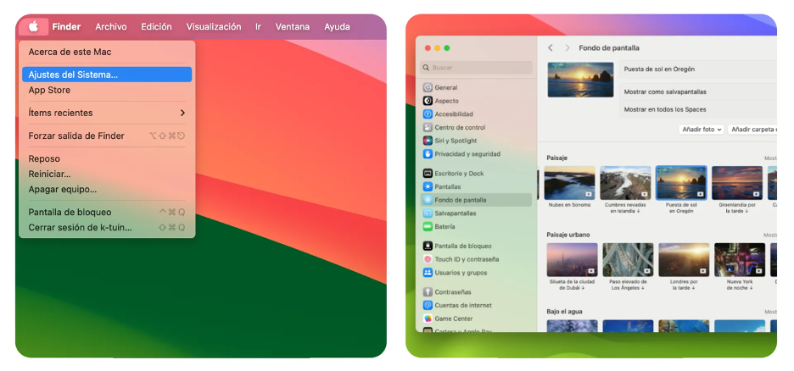The width and height of the screenshot is (794, 371).
Task: Go forward with the right arrow in settings
Action: point(568,47)
